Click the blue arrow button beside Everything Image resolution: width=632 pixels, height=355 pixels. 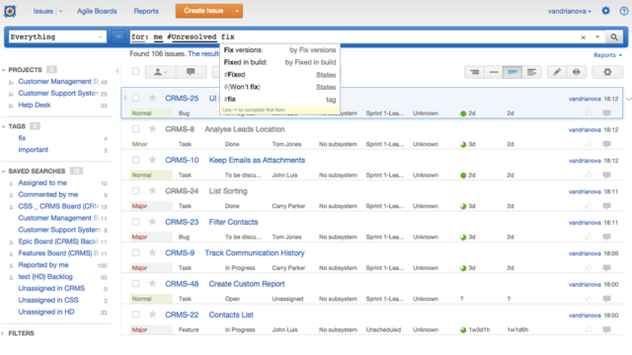click(x=118, y=36)
